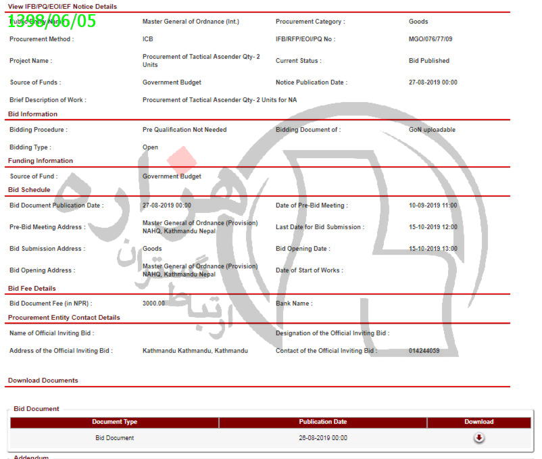Click the red download arrow icon
This screenshot has width=542, height=459.
478,438
